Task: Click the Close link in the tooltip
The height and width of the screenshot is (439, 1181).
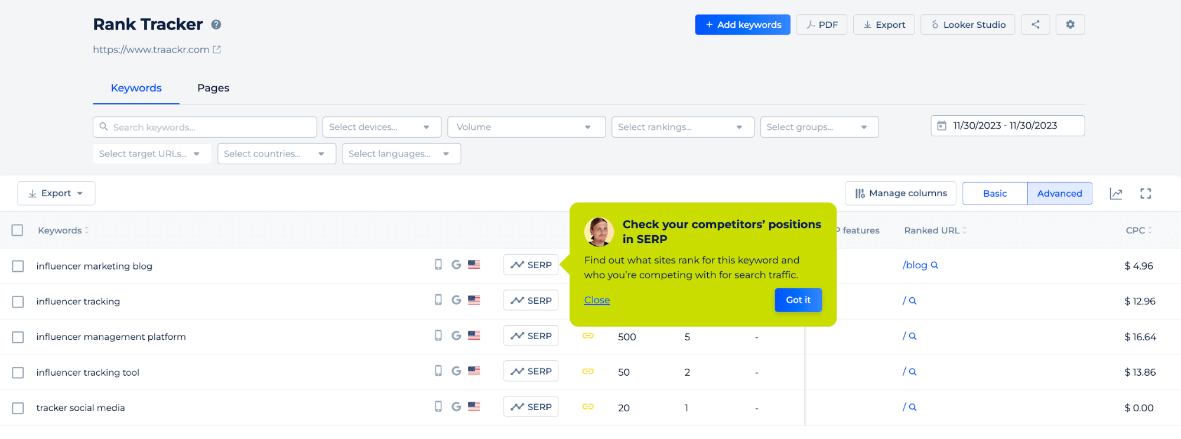Action: [597, 300]
